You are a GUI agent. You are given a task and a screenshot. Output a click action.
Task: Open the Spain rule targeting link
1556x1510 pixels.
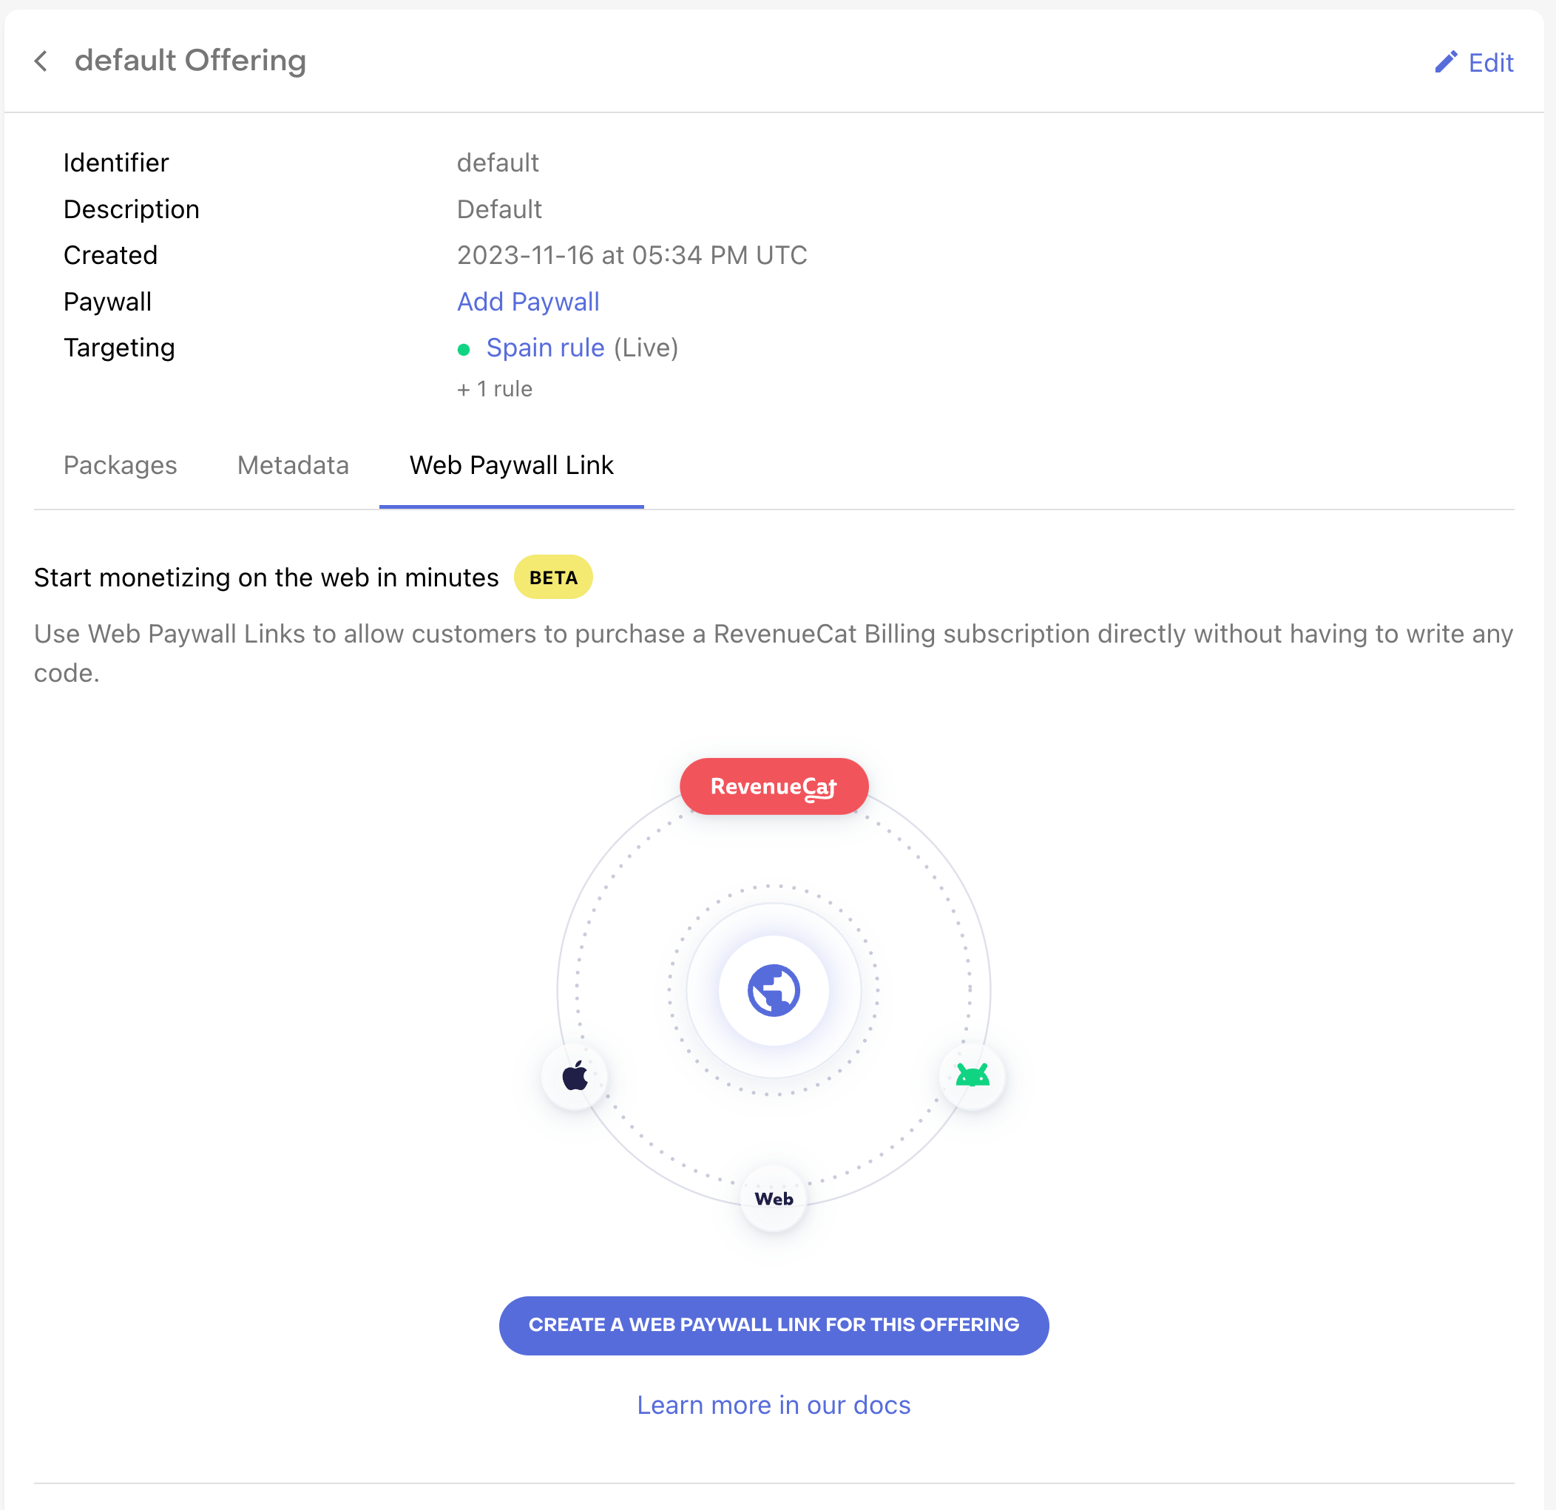(x=545, y=348)
